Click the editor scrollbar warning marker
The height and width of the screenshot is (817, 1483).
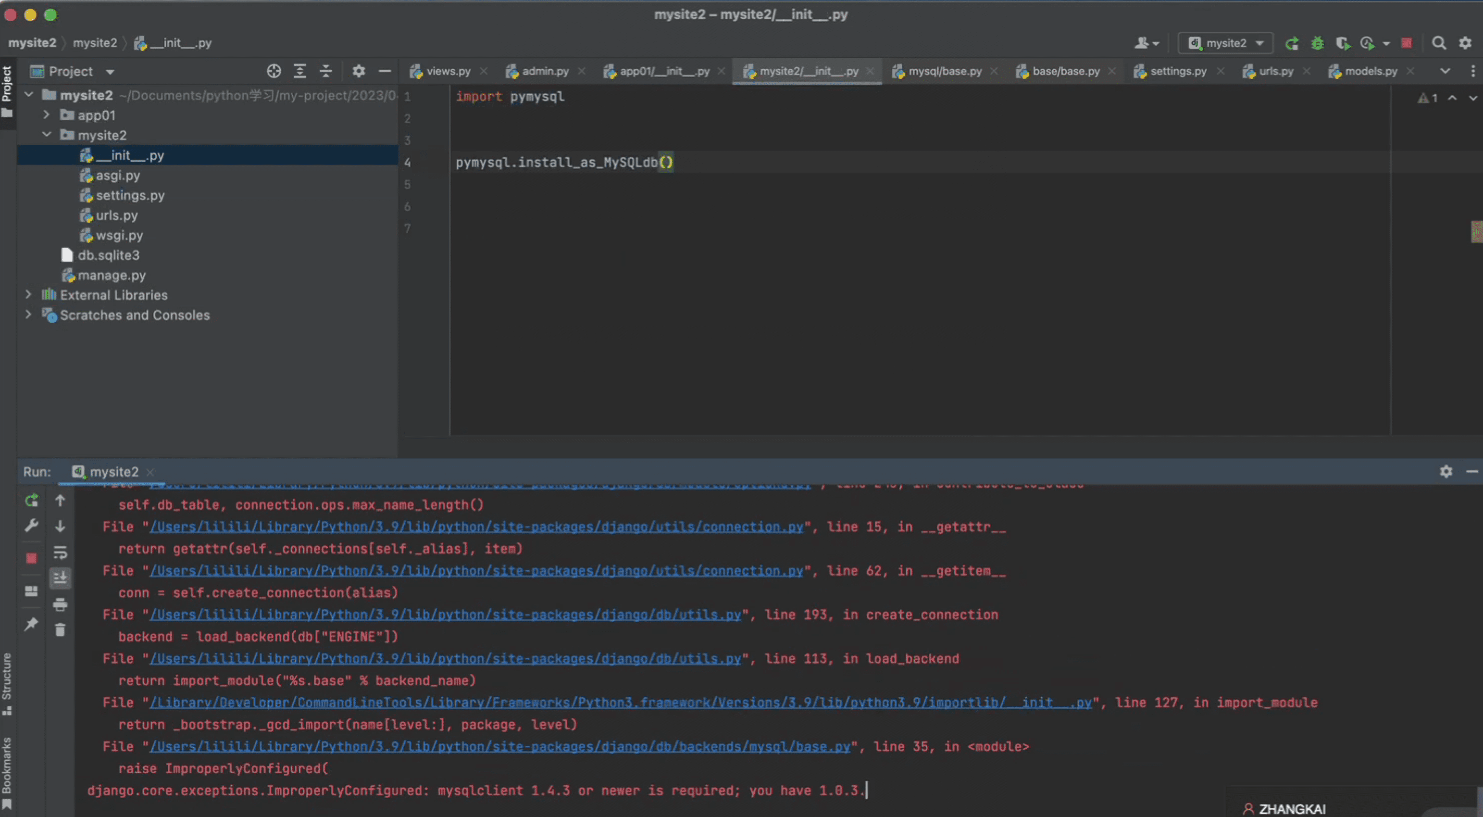click(1476, 231)
